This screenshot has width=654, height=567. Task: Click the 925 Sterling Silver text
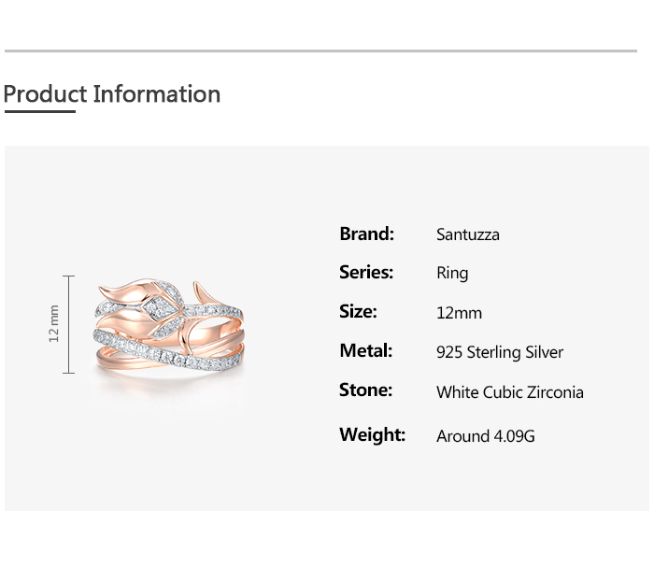point(500,352)
